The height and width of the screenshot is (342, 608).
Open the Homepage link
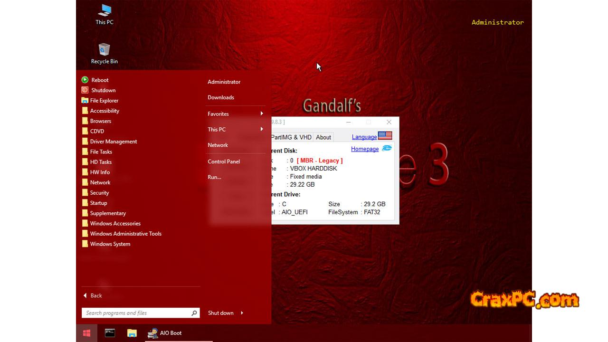click(365, 149)
